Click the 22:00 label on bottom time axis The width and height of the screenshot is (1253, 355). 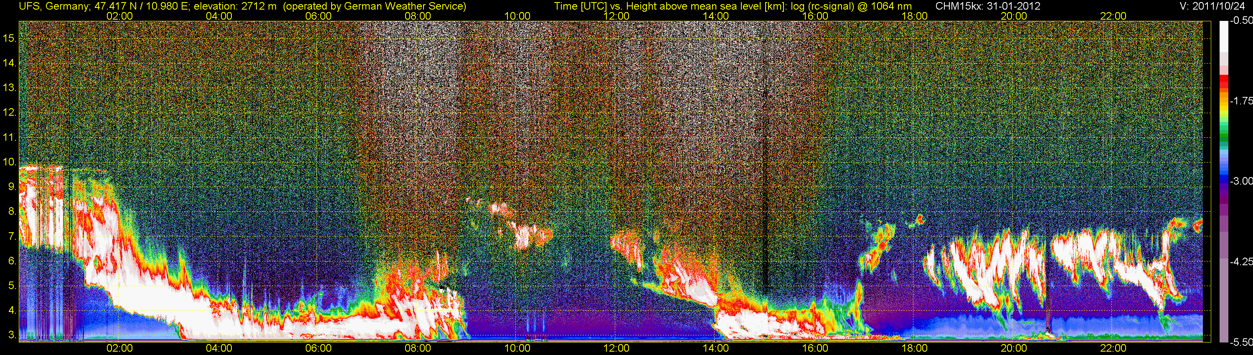tap(1113, 348)
